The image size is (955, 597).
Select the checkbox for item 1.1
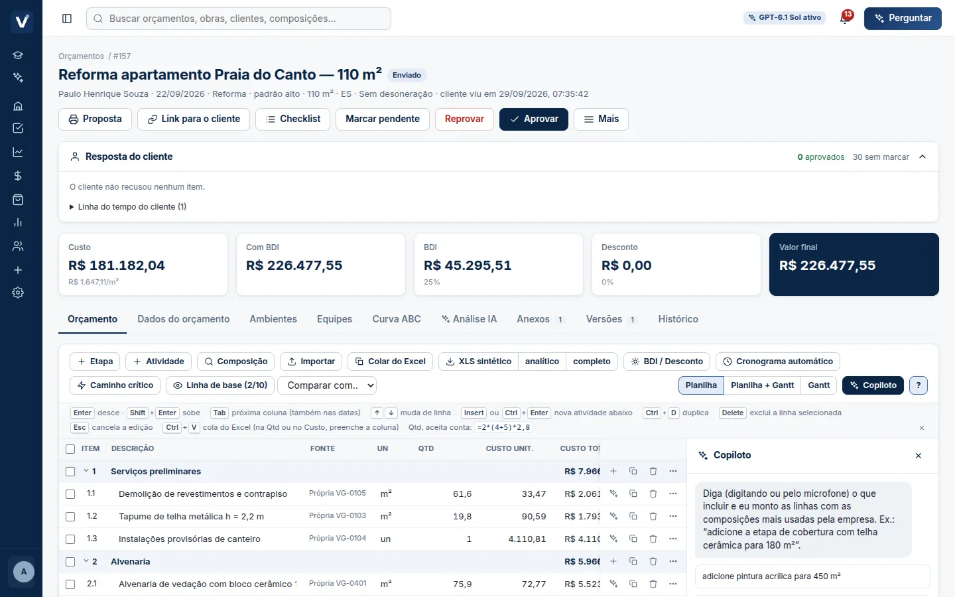pyautogui.click(x=70, y=494)
